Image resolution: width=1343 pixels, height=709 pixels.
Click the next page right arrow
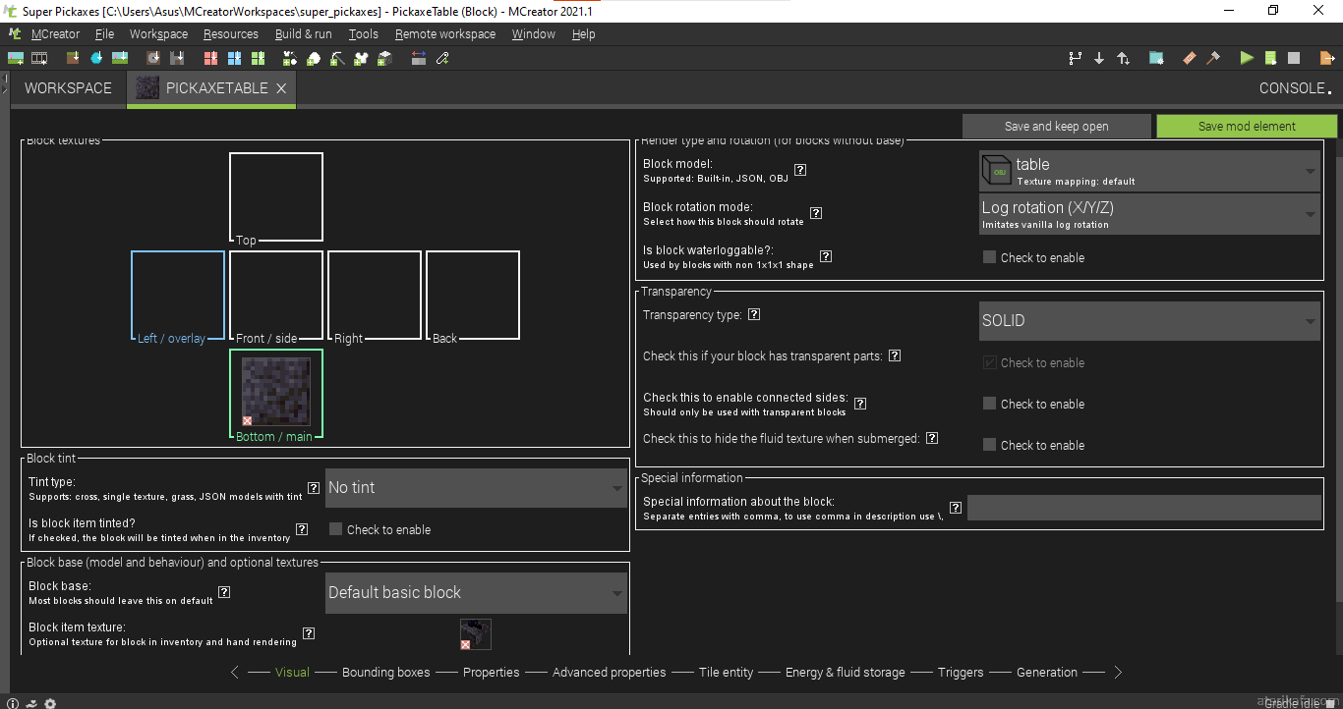coord(1118,673)
